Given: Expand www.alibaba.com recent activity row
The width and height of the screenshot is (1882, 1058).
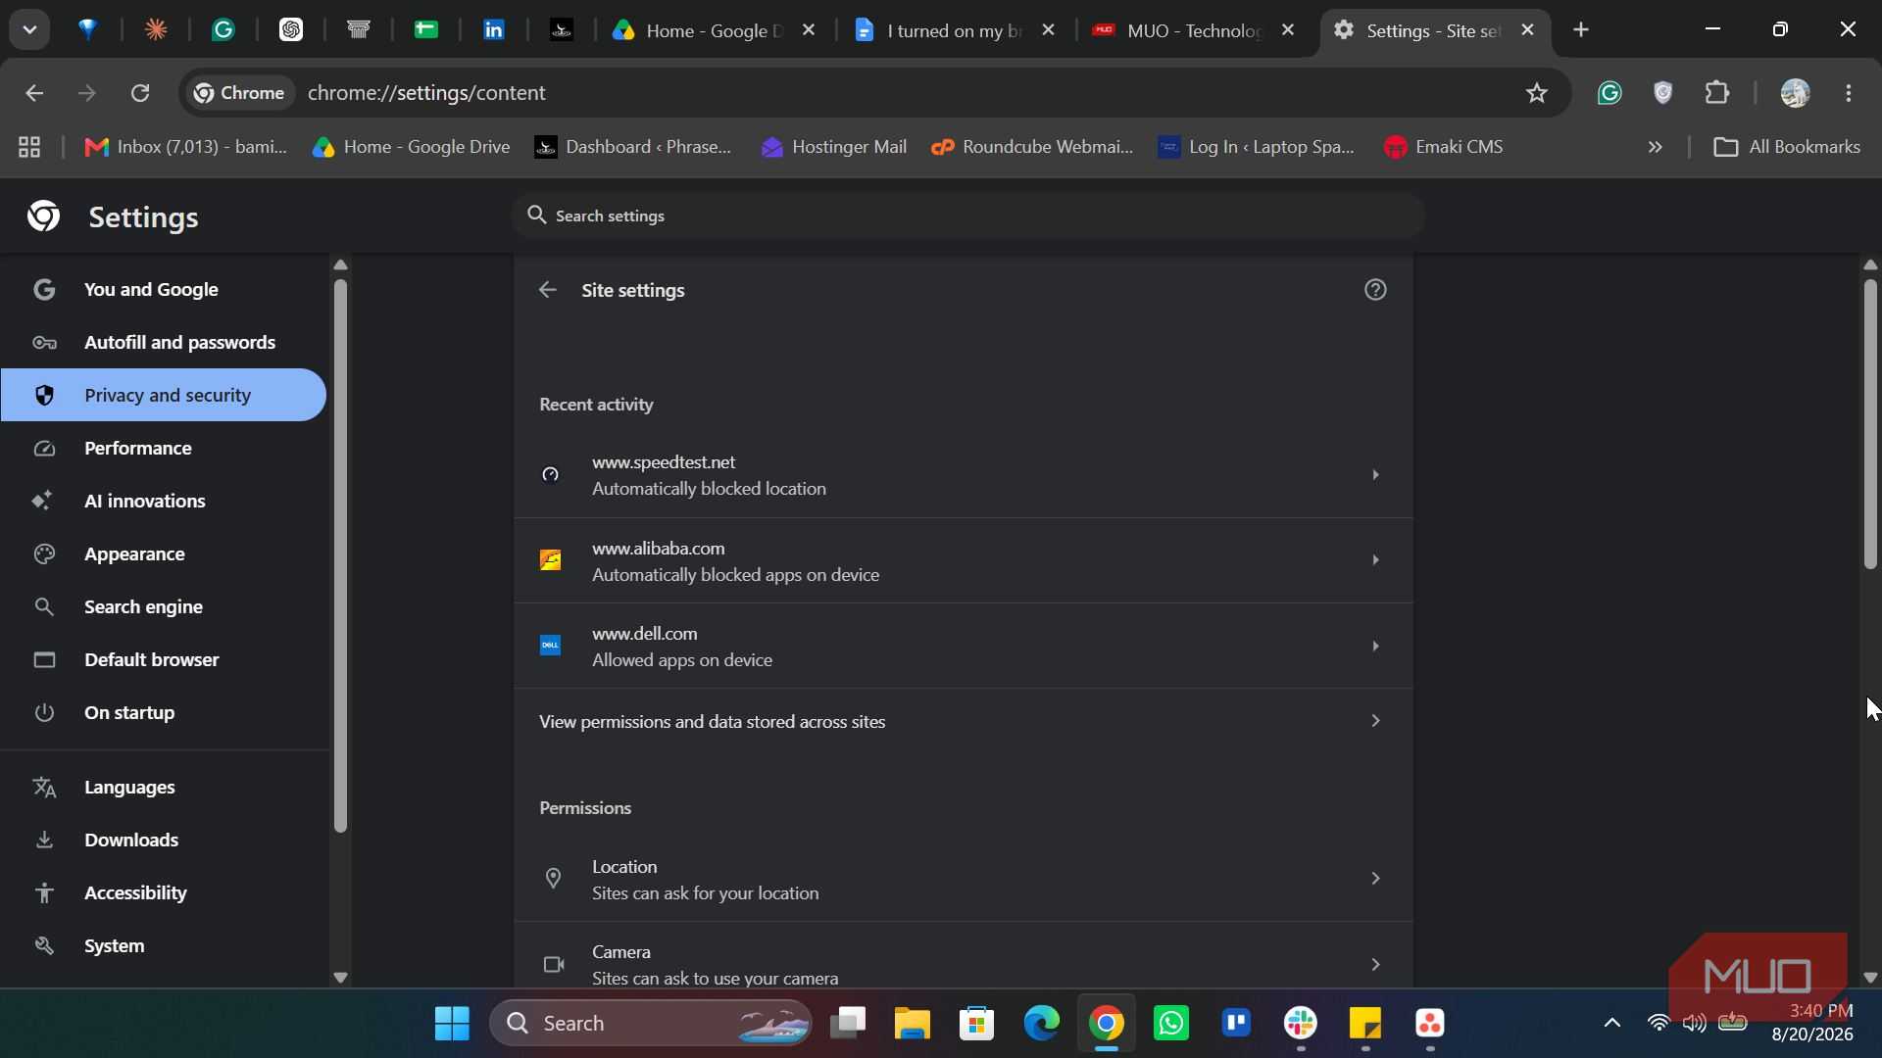Looking at the screenshot, I should [963, 561].
